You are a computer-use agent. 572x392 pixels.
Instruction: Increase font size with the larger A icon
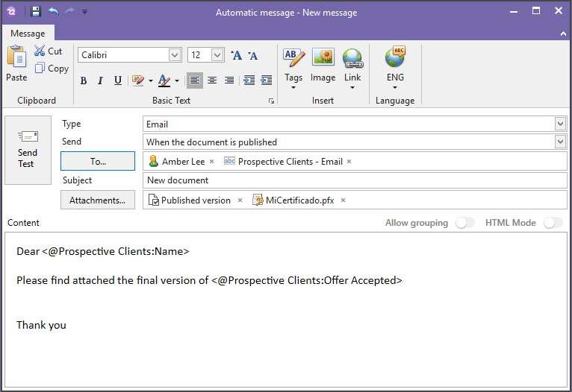point(236,55)
